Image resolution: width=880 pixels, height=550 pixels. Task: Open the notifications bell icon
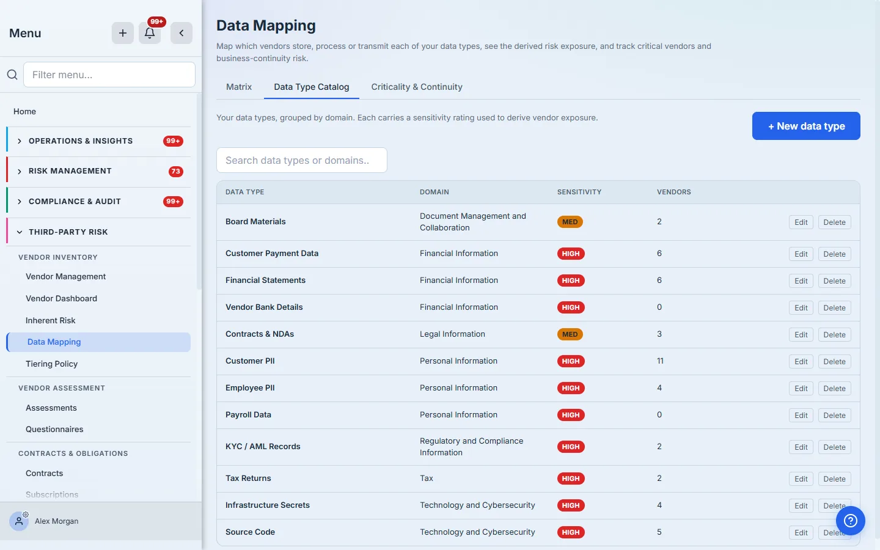[x=150, y=33]
